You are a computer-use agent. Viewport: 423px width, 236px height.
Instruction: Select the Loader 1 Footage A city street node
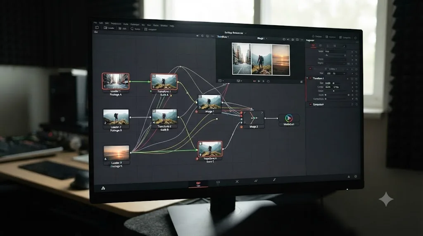[116, 81]
